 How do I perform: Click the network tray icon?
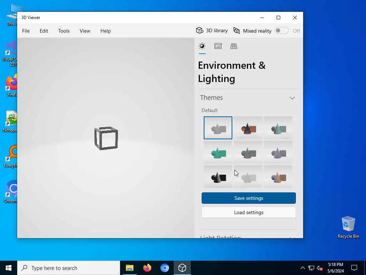point(311,268)
